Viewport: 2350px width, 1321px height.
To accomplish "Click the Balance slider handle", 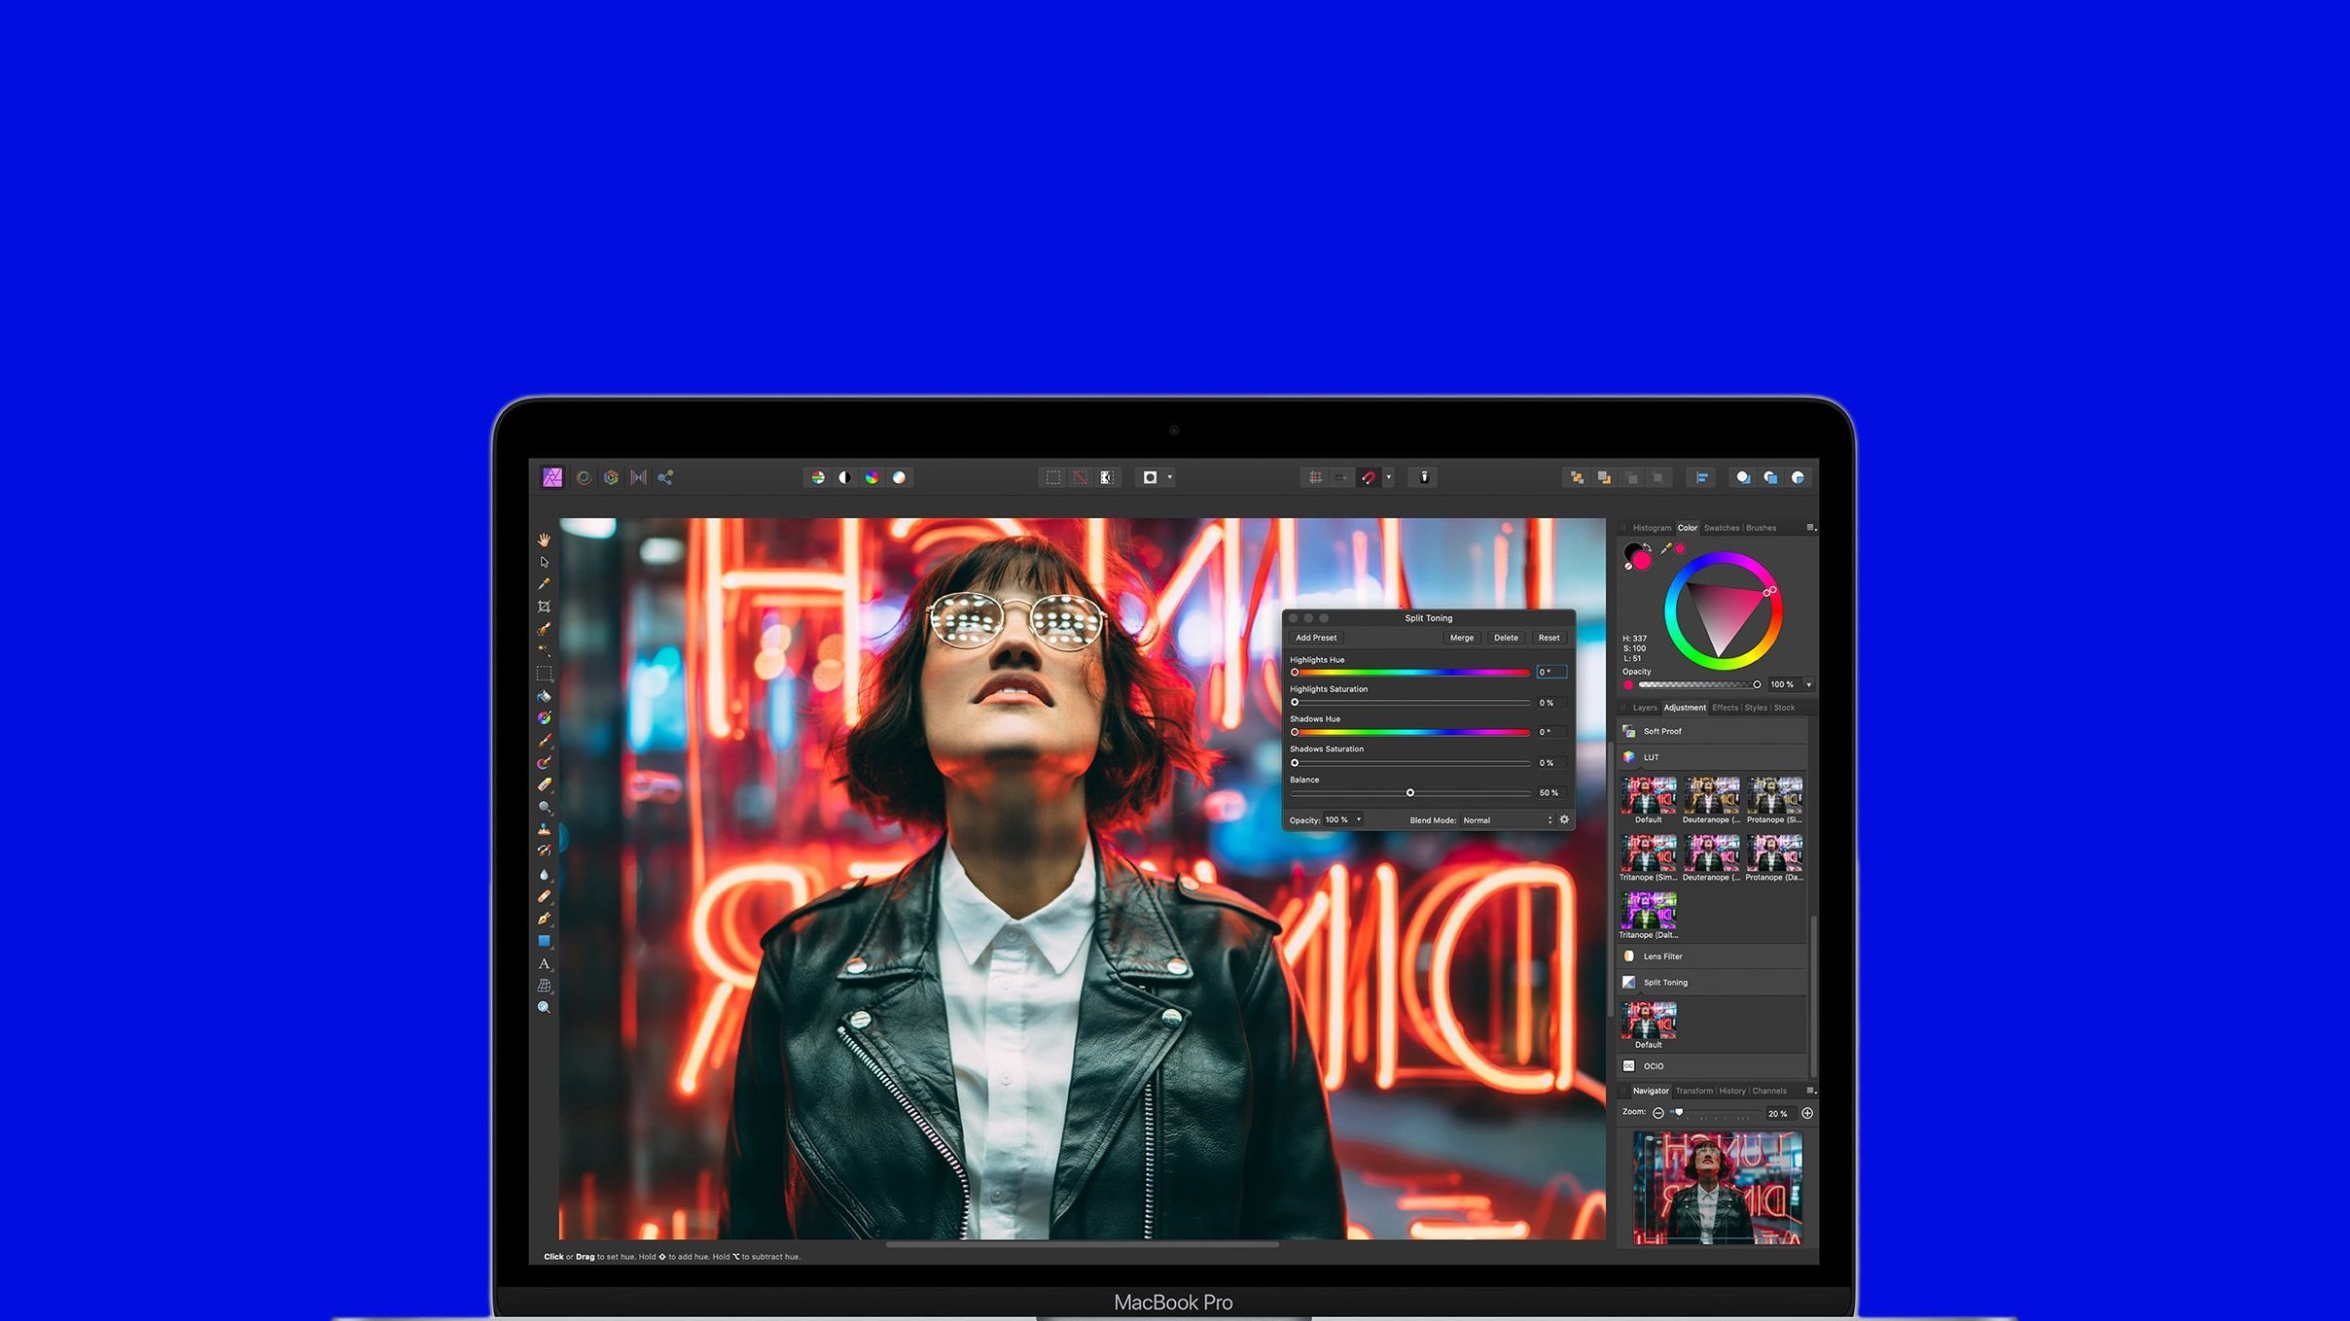I will point(1409,793).
